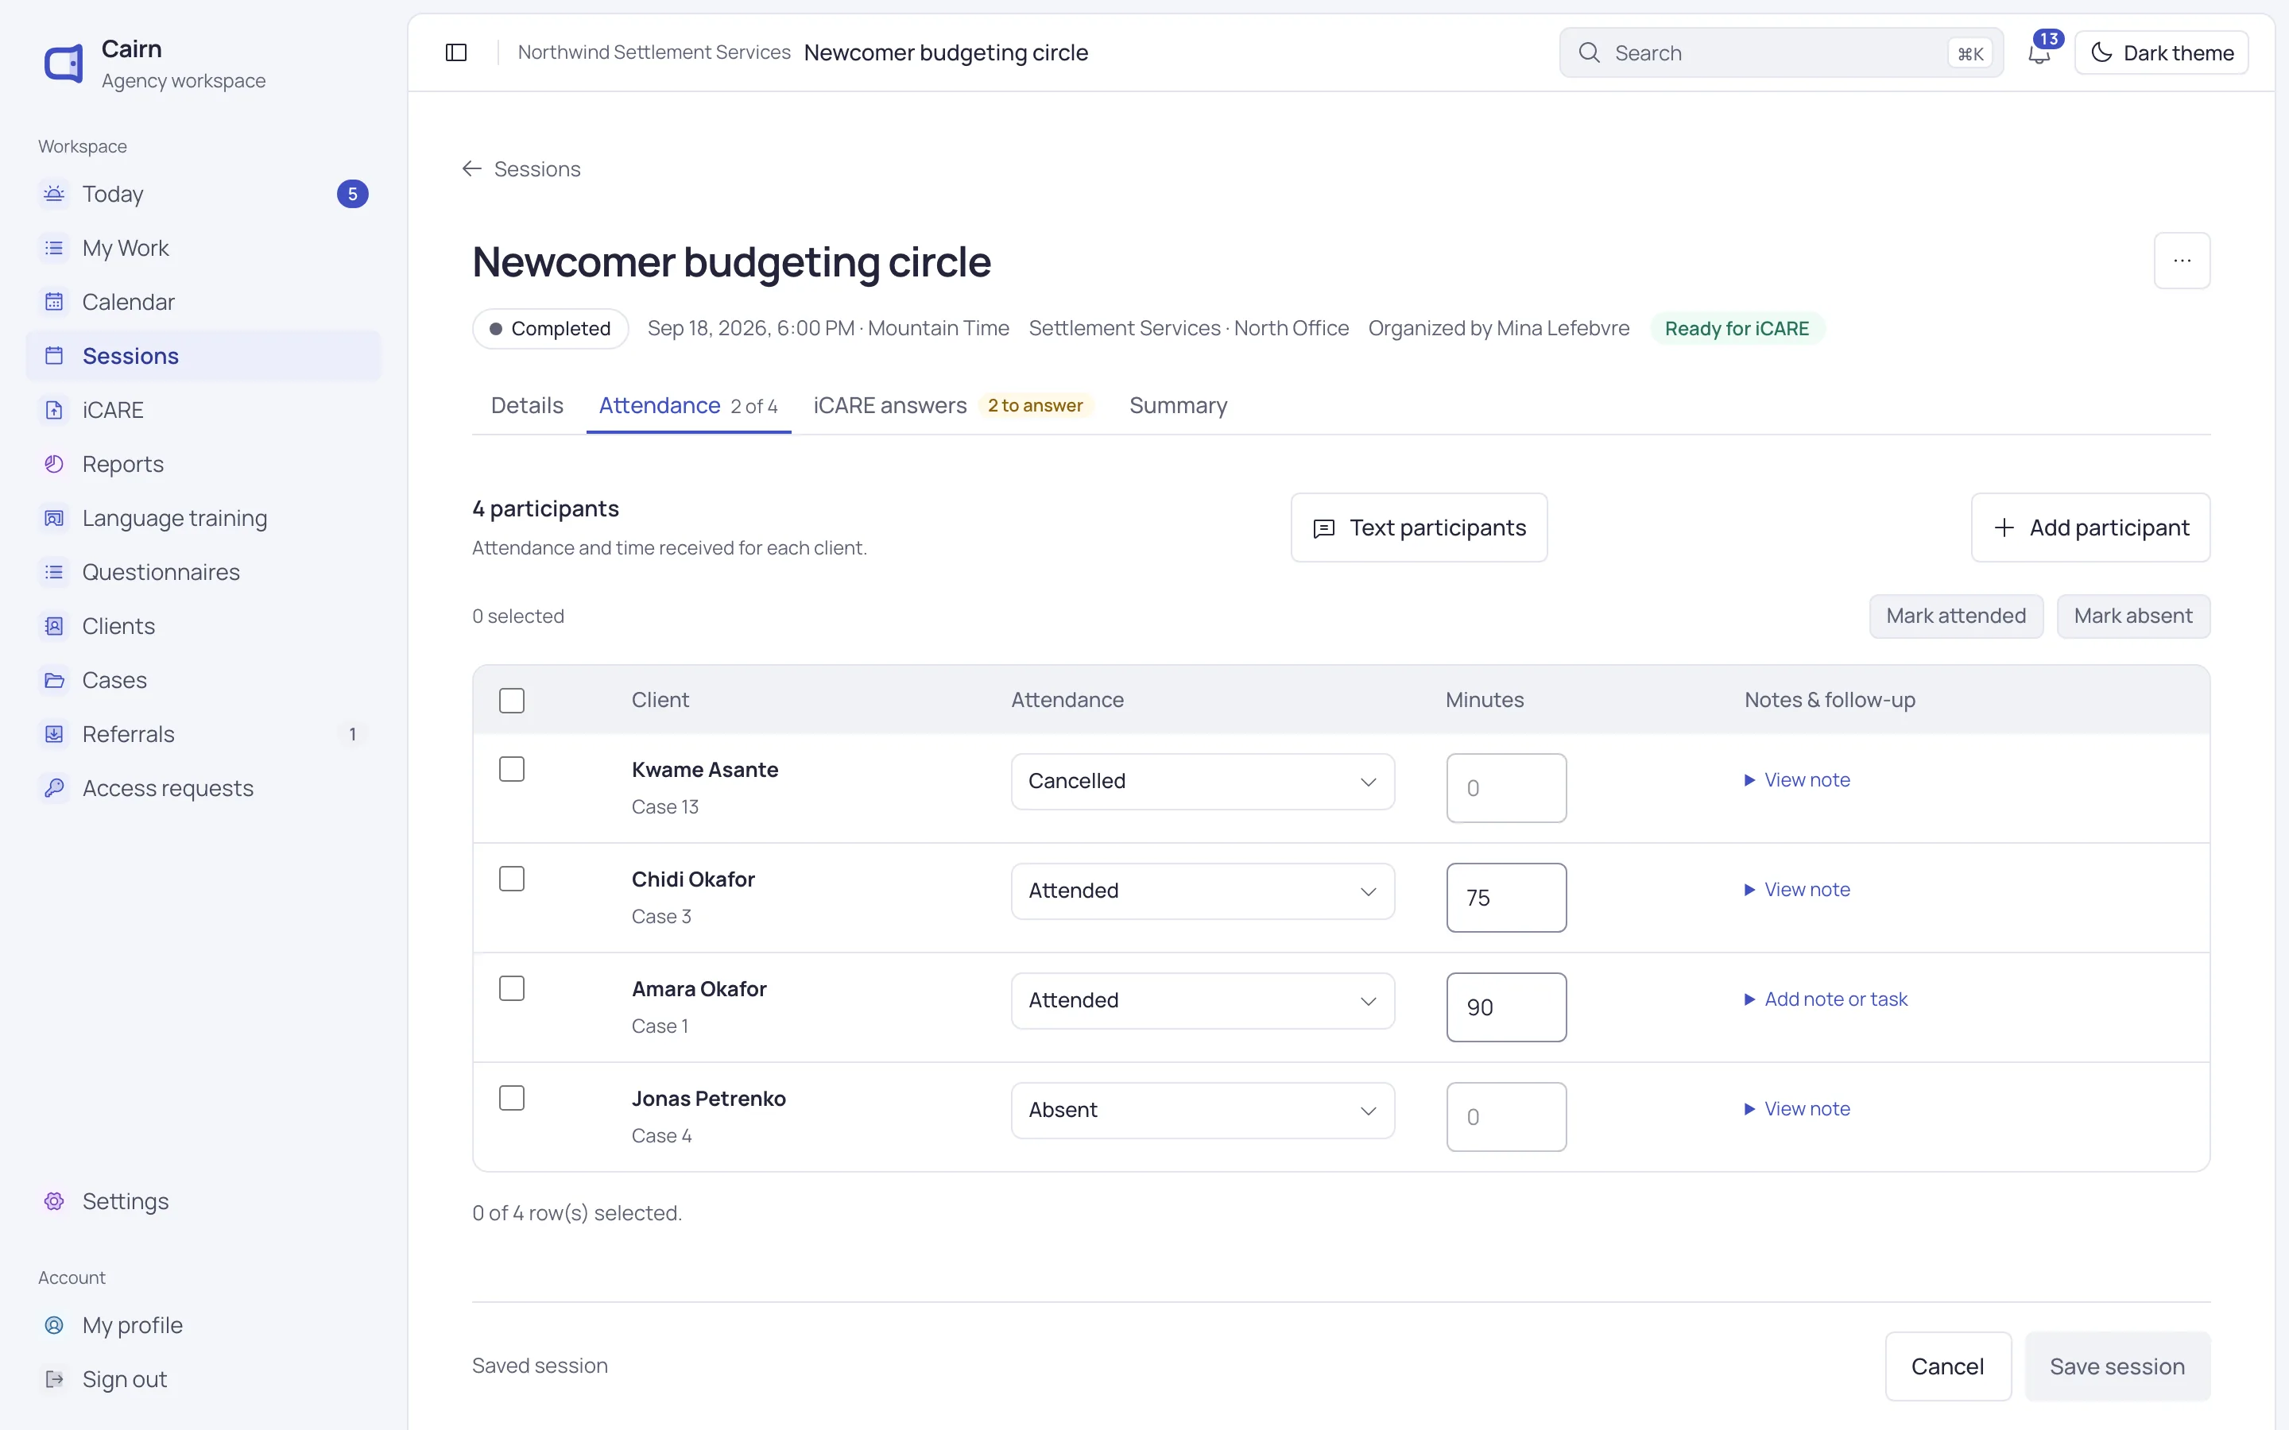Click the Clients contact icon
Screen dimensions: 2289x1430
coord(54,625)
